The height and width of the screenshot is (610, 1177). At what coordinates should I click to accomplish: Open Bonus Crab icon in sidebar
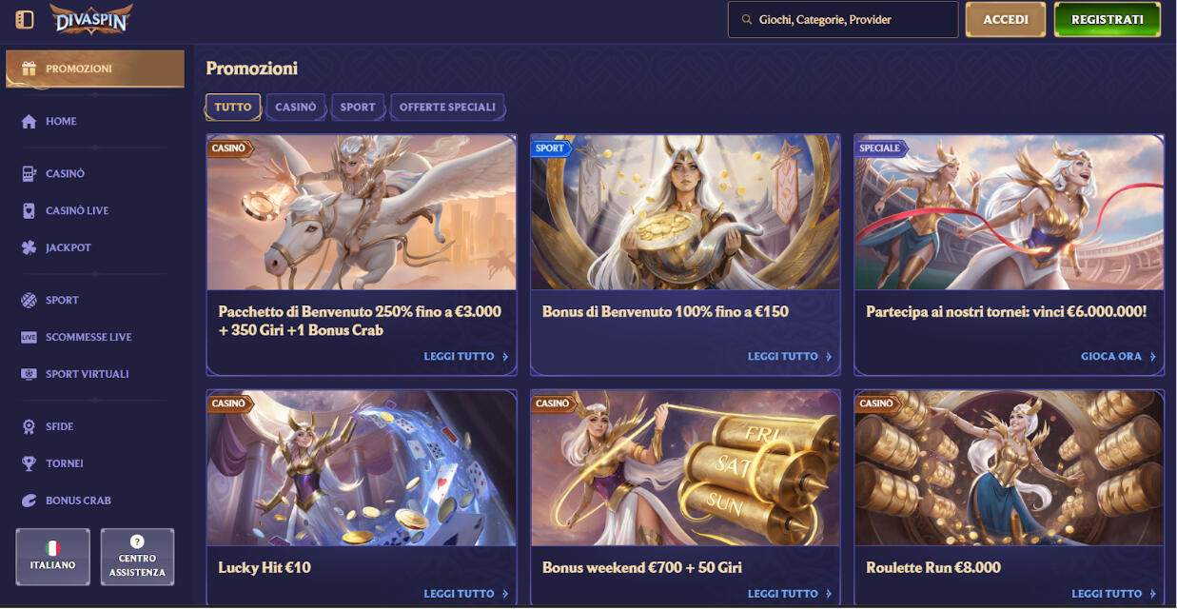coord(29,501)
